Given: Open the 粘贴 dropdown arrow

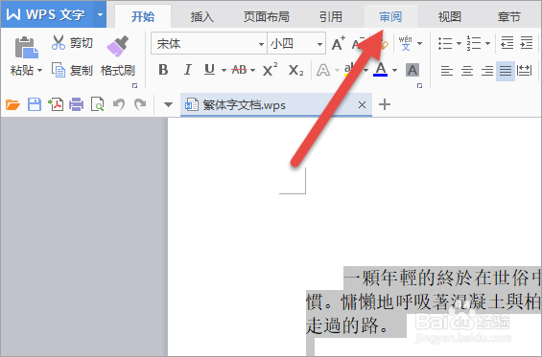Looking at the screenshot, I should (39, 71).
